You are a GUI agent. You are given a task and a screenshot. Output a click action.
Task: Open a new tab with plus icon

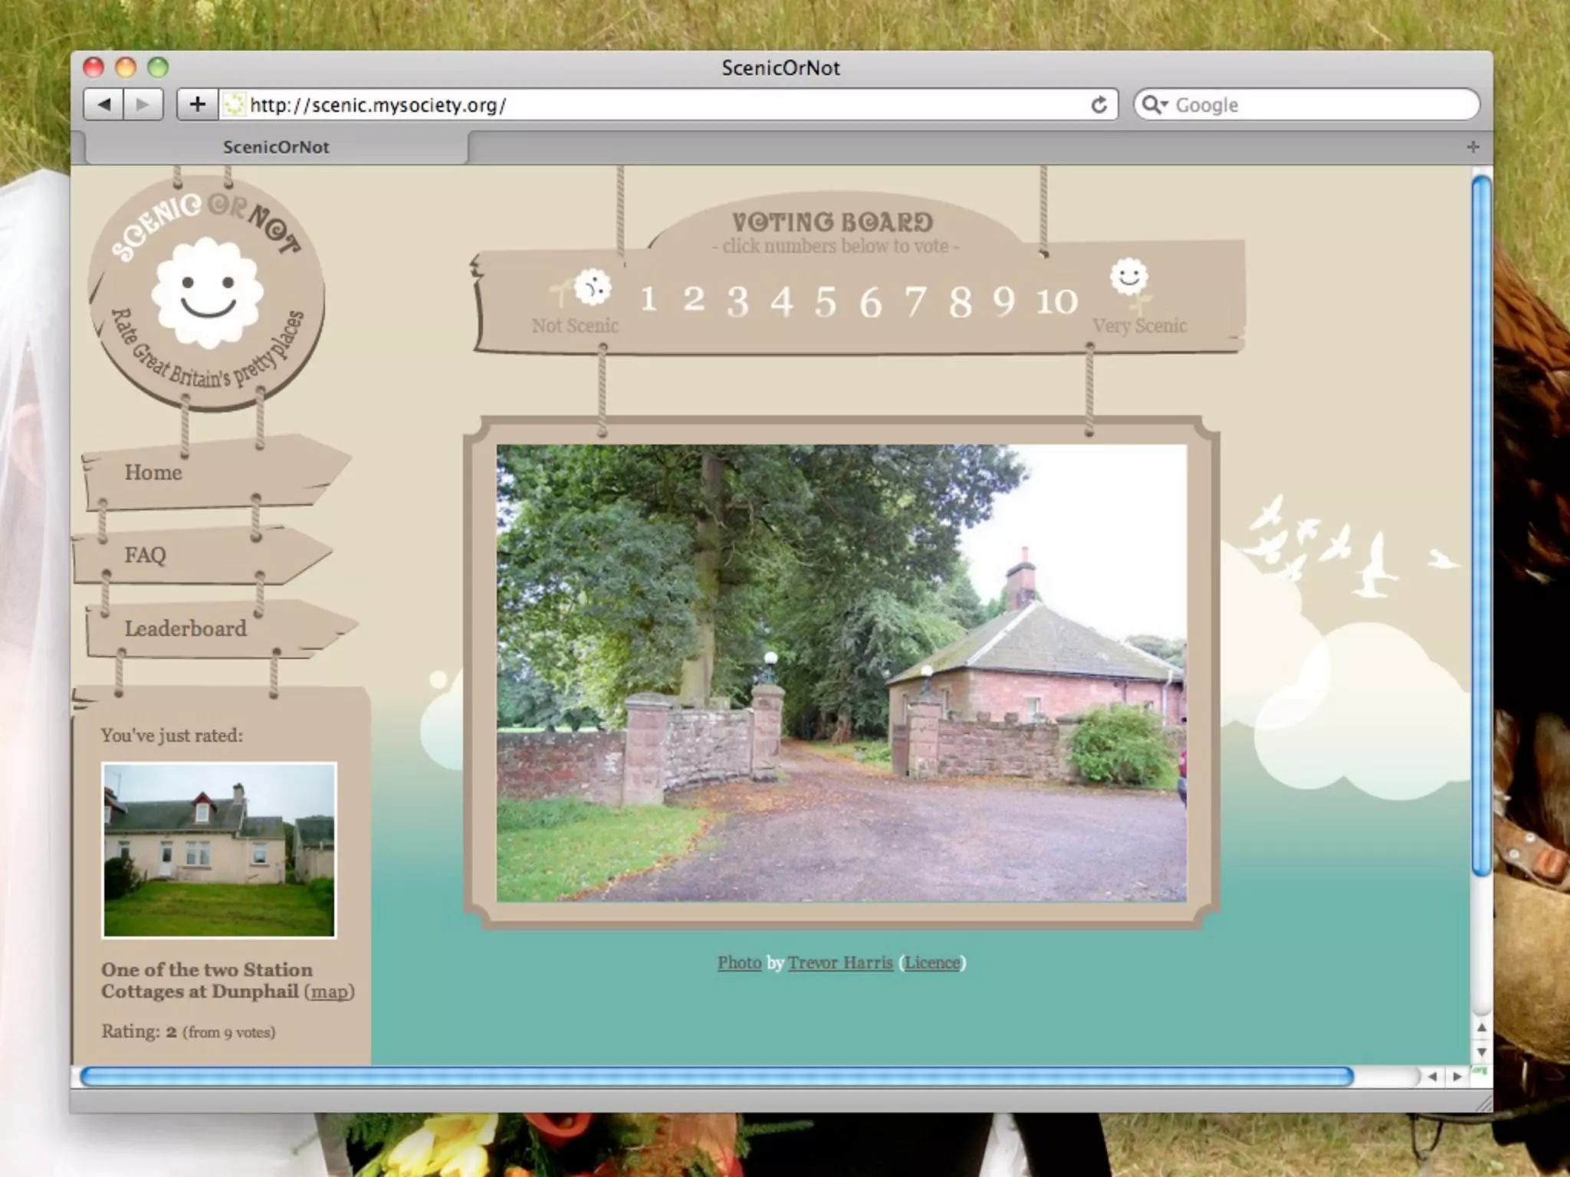1473,146
